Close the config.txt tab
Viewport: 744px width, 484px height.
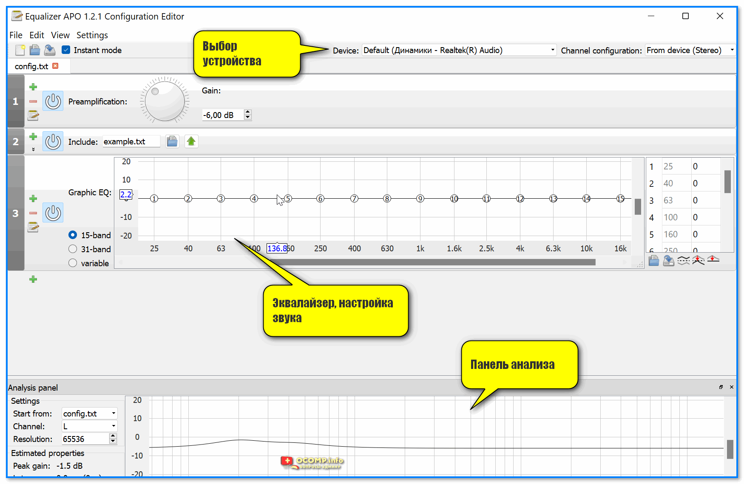click(x=55, y=66)
